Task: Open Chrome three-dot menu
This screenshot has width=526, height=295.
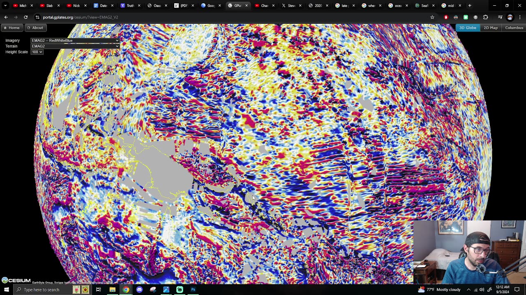Action: click(520, 17)
